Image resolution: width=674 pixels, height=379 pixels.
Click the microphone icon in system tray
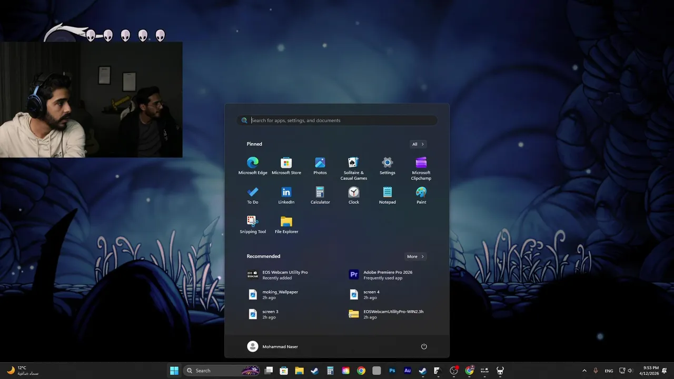(x=596, y=371)
